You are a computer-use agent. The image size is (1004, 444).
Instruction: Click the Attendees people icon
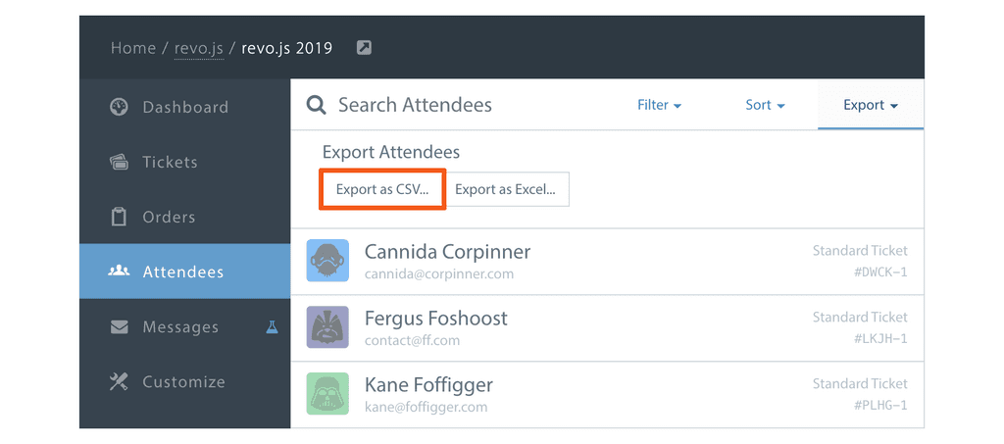point(119,271)
